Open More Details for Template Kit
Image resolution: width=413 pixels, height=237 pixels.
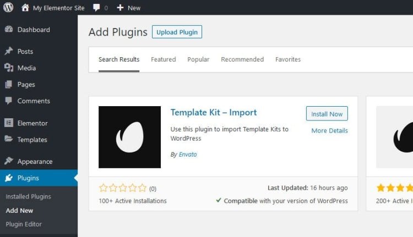click(329, 130)
